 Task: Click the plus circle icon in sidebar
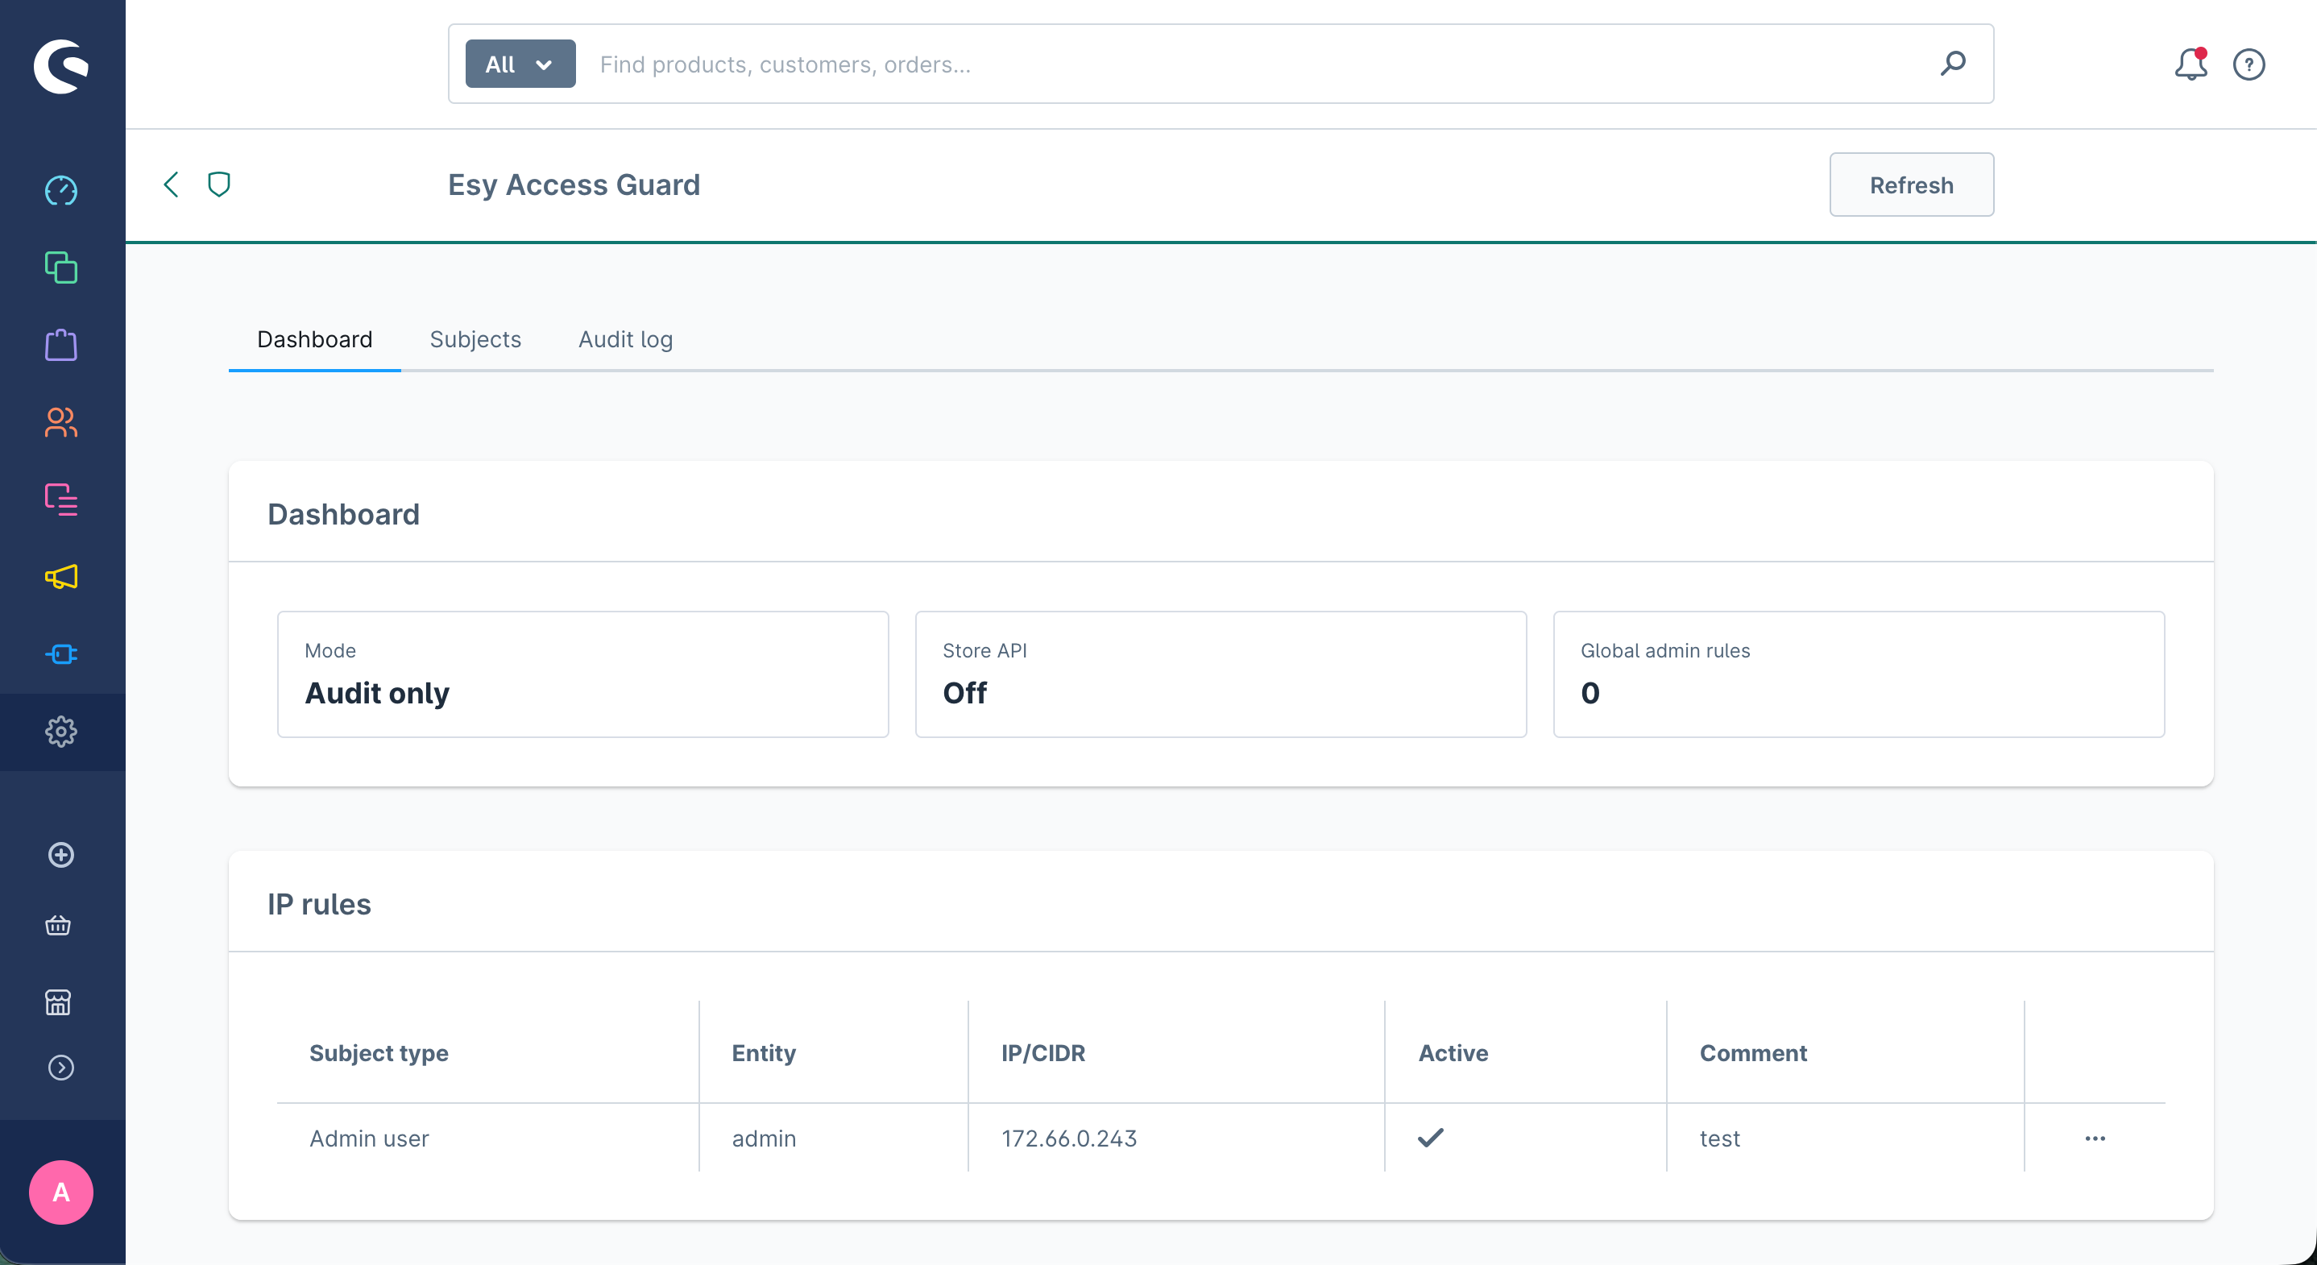pos(61,855)
